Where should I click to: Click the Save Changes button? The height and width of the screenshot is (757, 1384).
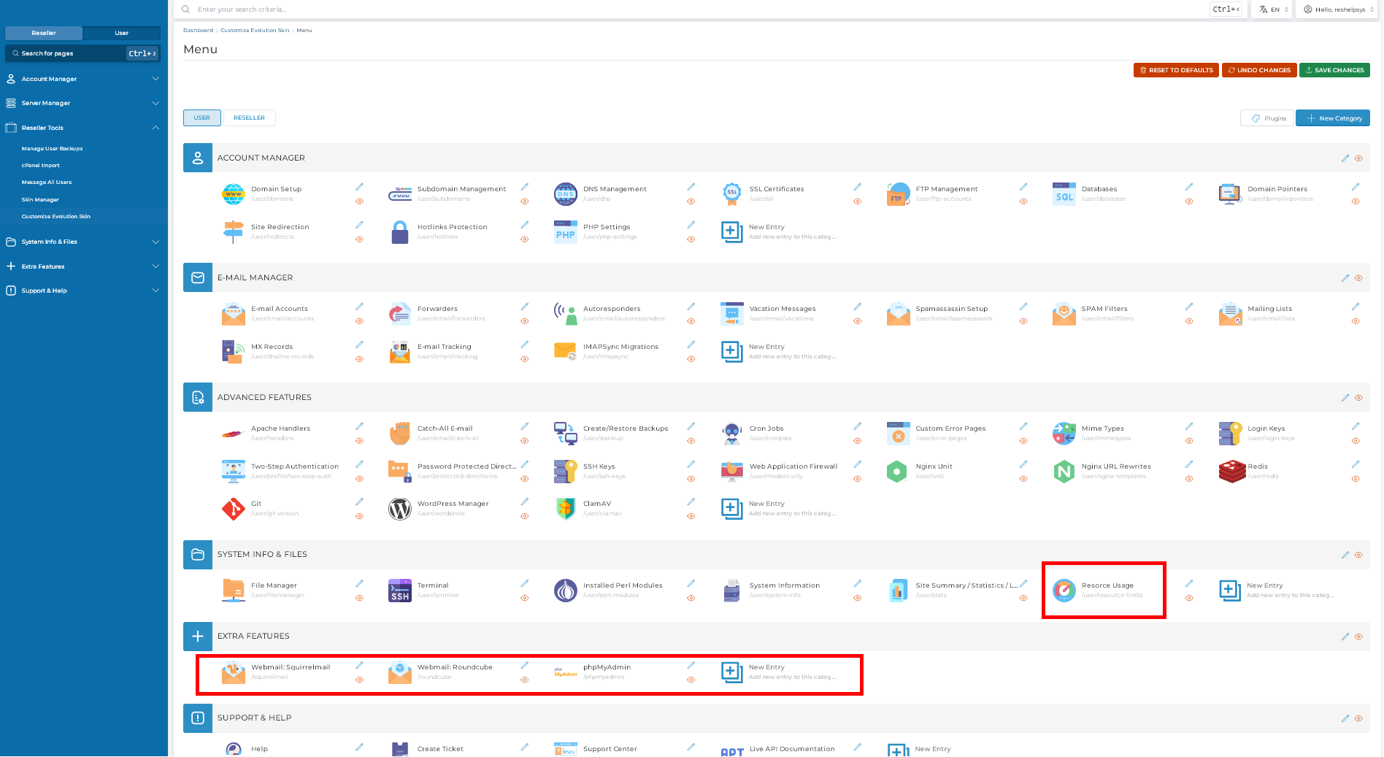(x=1334, y=70)
